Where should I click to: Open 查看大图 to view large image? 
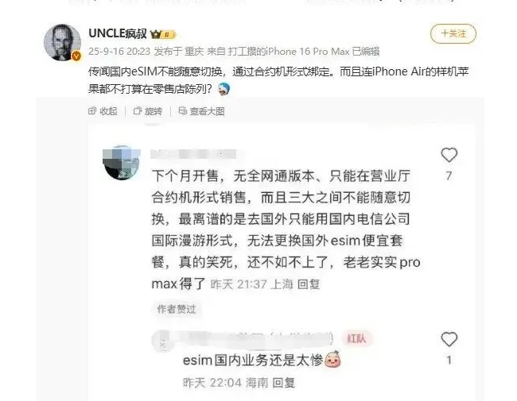[201, 111]
